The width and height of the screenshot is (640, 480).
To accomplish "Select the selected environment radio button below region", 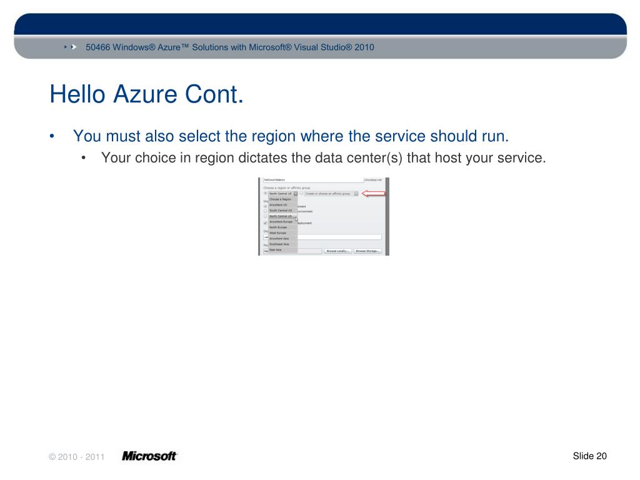I will click(265, 206).
